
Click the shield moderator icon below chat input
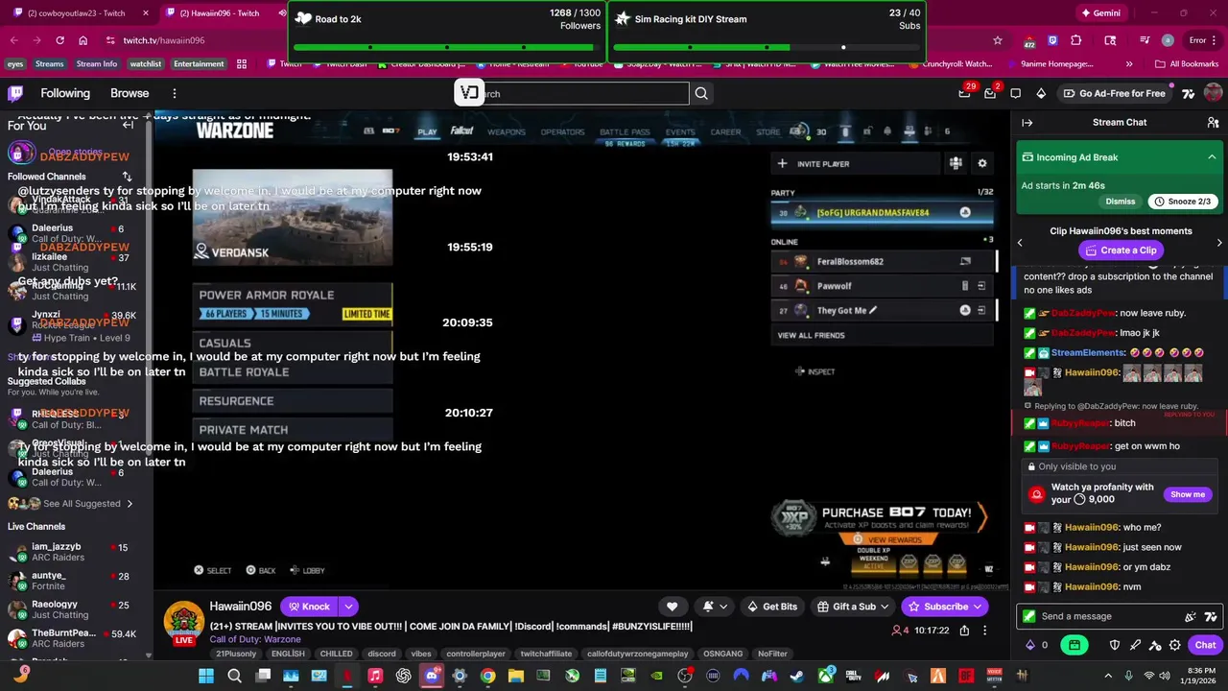pyautogui.click(x=1115, y=645)
